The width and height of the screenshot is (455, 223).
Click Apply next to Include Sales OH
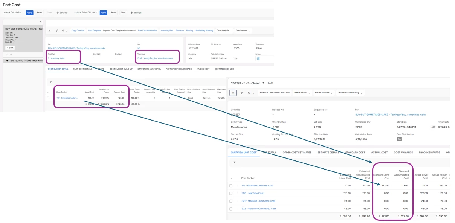coord(104,12)
